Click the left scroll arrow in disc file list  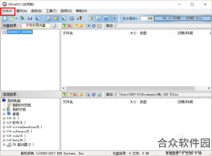pyautogui.click(x=64, y=88)
